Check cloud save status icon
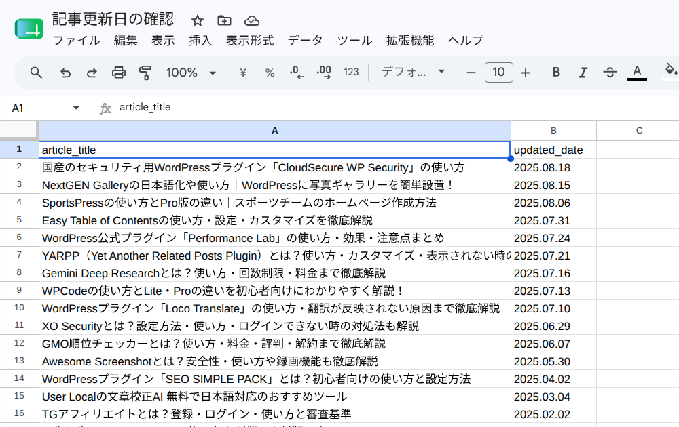Screen dimensions: 679x427 tap(252, 20)
